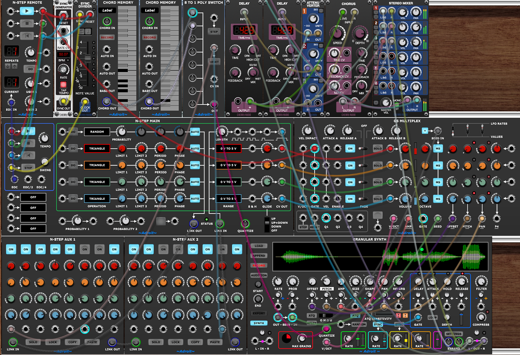Click the yellow SYNC OUT jack on Sync Generator

[x=63, y=101]
